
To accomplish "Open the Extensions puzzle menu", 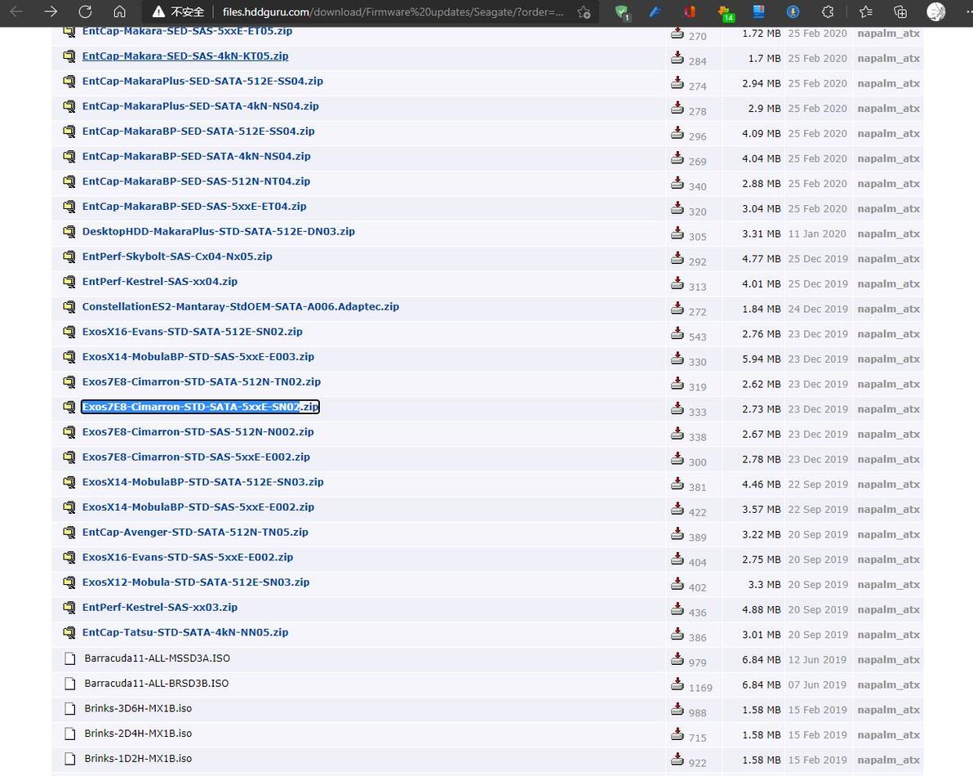I will (828, 11).
